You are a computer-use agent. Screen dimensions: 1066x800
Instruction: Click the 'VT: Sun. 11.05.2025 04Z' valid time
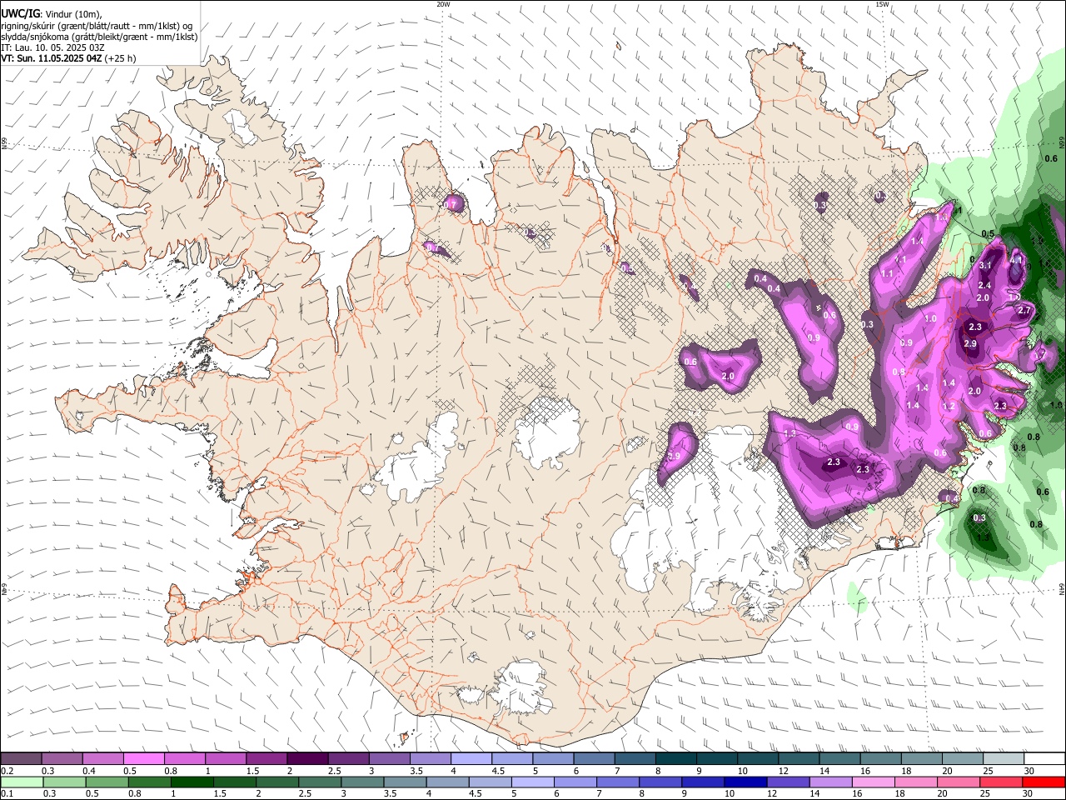point(51,59)
